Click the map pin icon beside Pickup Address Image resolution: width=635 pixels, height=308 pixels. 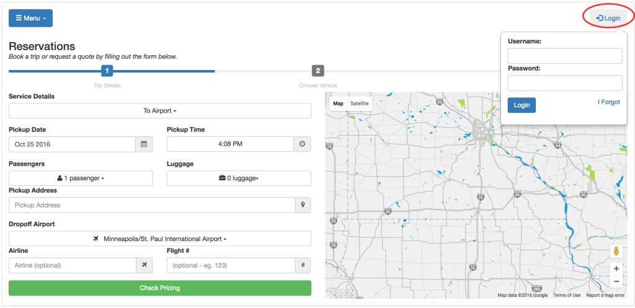[x=303, y=205]
